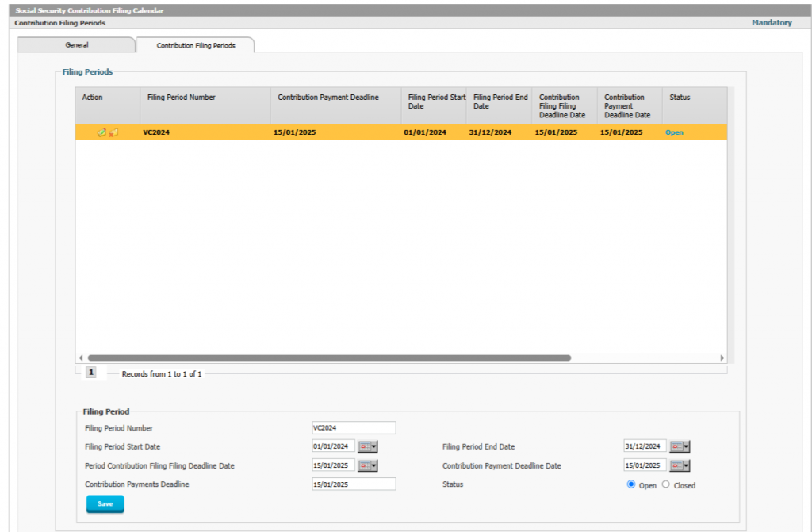Focus the Filing Period Number input field

[354, 428]
